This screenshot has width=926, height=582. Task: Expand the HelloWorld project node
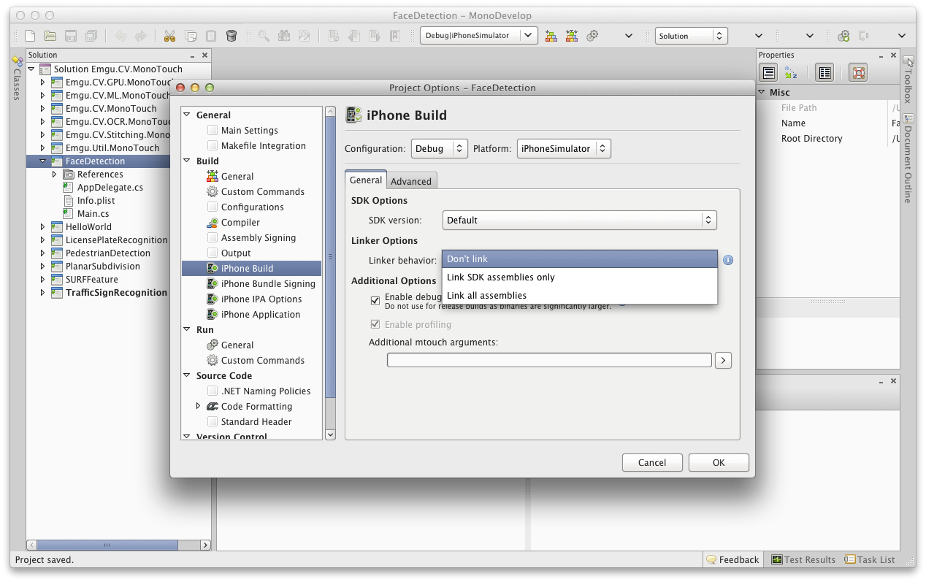click(43, 226)
